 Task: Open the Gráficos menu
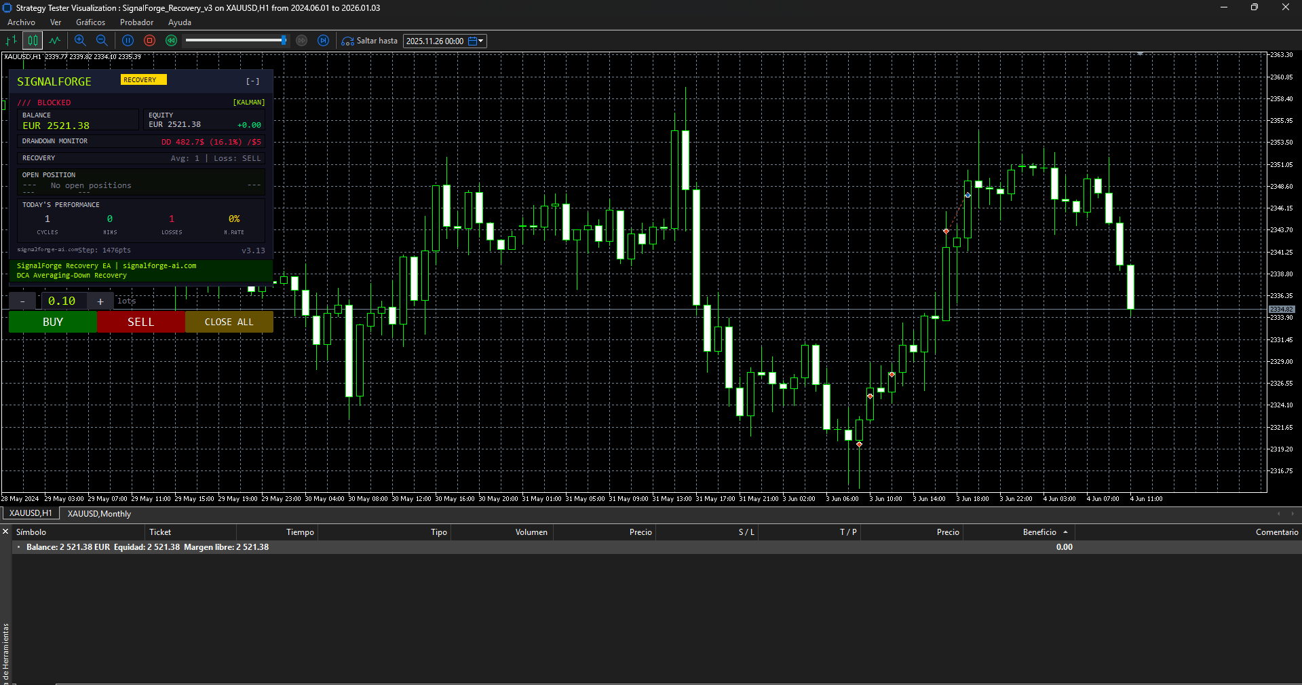coord(91,22)
